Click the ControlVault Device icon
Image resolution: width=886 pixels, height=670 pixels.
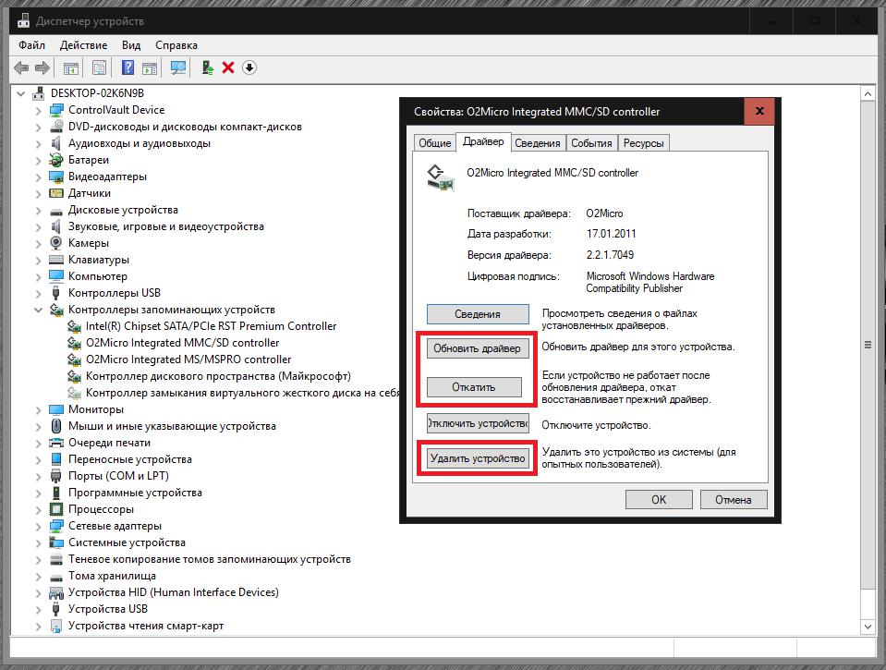click(x=56, y=110)
